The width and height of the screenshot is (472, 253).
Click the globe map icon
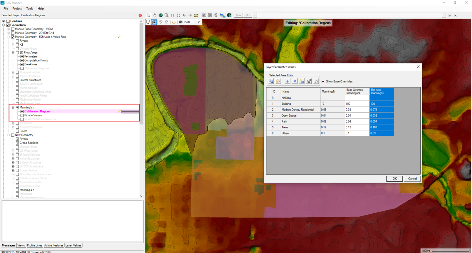tap(161, 15)
